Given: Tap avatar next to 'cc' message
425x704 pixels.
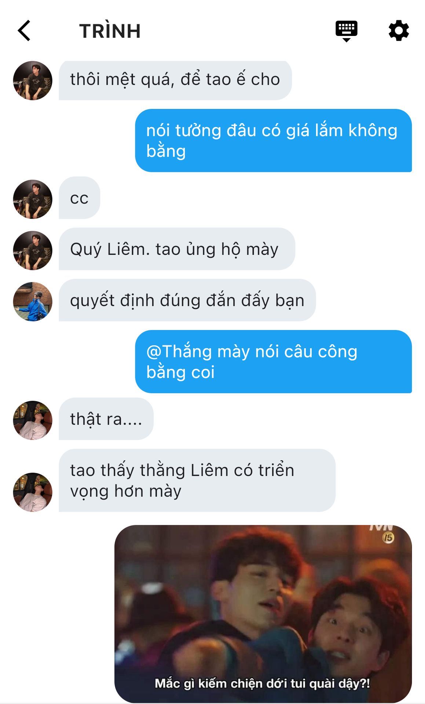Looking at the screenshot, I should pos(33,199).
